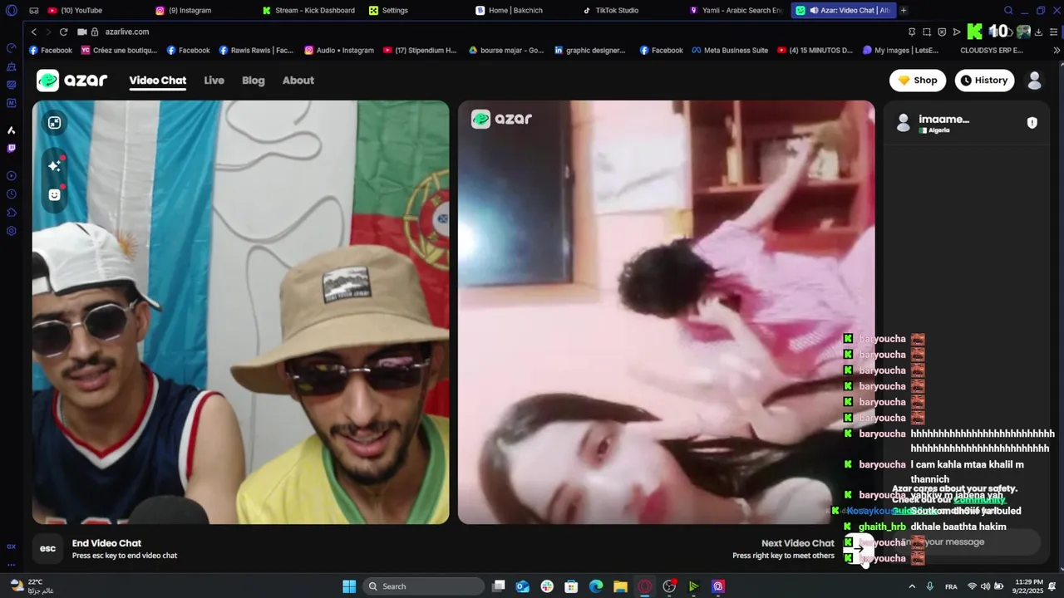The width and height of the screenshot is (1064, 598).
Task: Click the Azar logo in the header
Action: click(72, 81)
